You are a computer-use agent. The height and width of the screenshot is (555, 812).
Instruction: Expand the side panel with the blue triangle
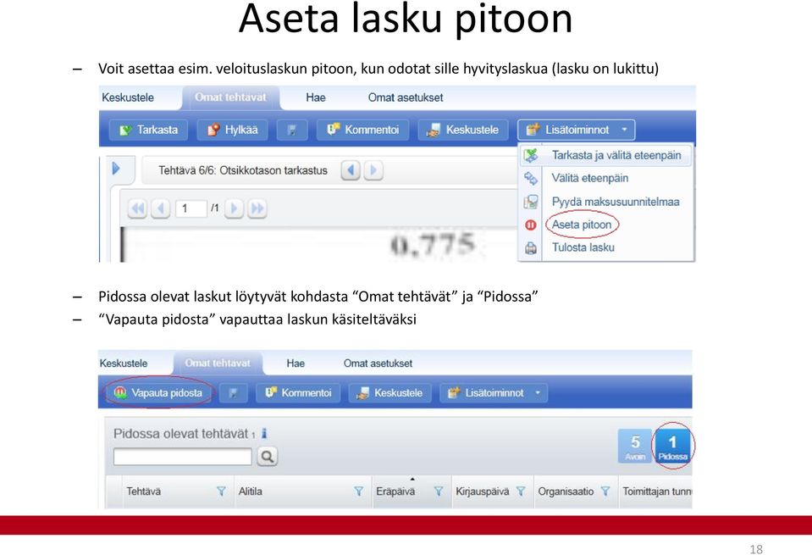tap(116, 169)
